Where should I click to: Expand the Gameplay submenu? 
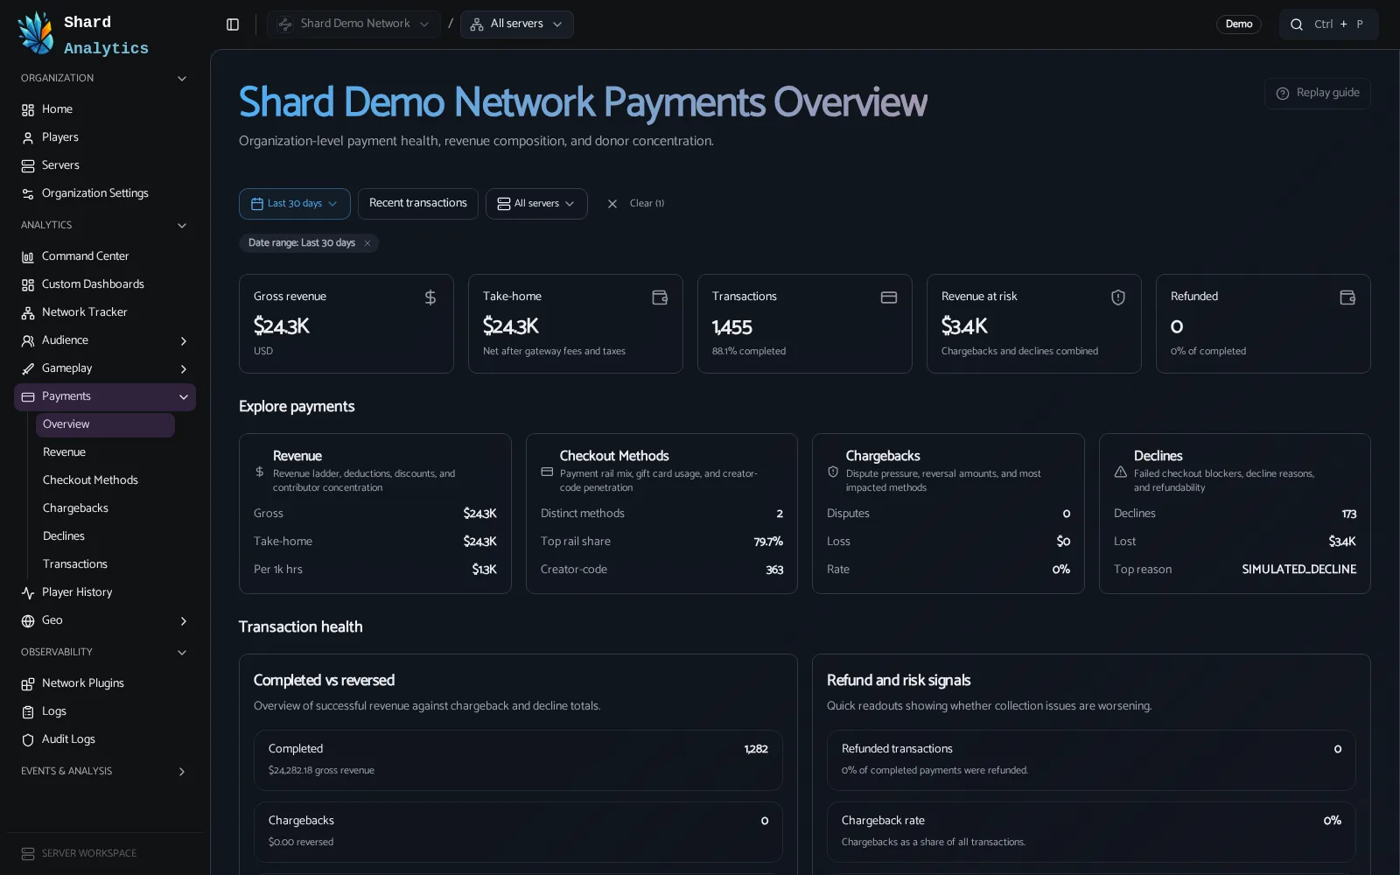184,369
